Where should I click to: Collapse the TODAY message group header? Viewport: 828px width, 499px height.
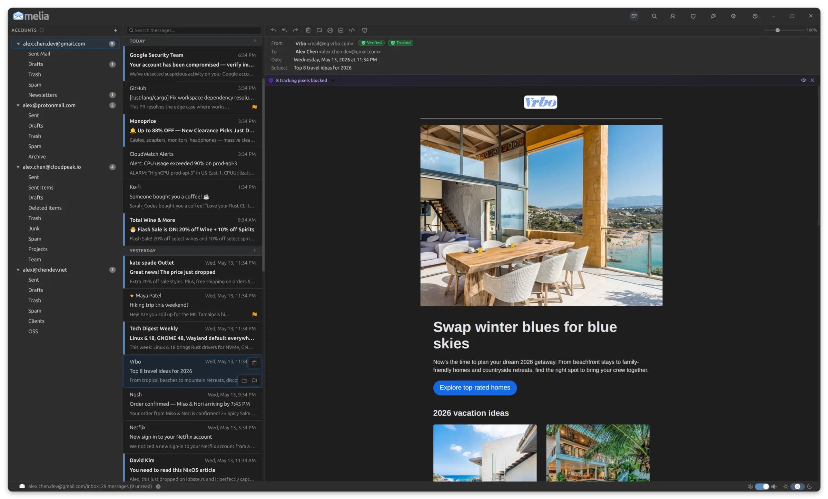coord(193,41)
